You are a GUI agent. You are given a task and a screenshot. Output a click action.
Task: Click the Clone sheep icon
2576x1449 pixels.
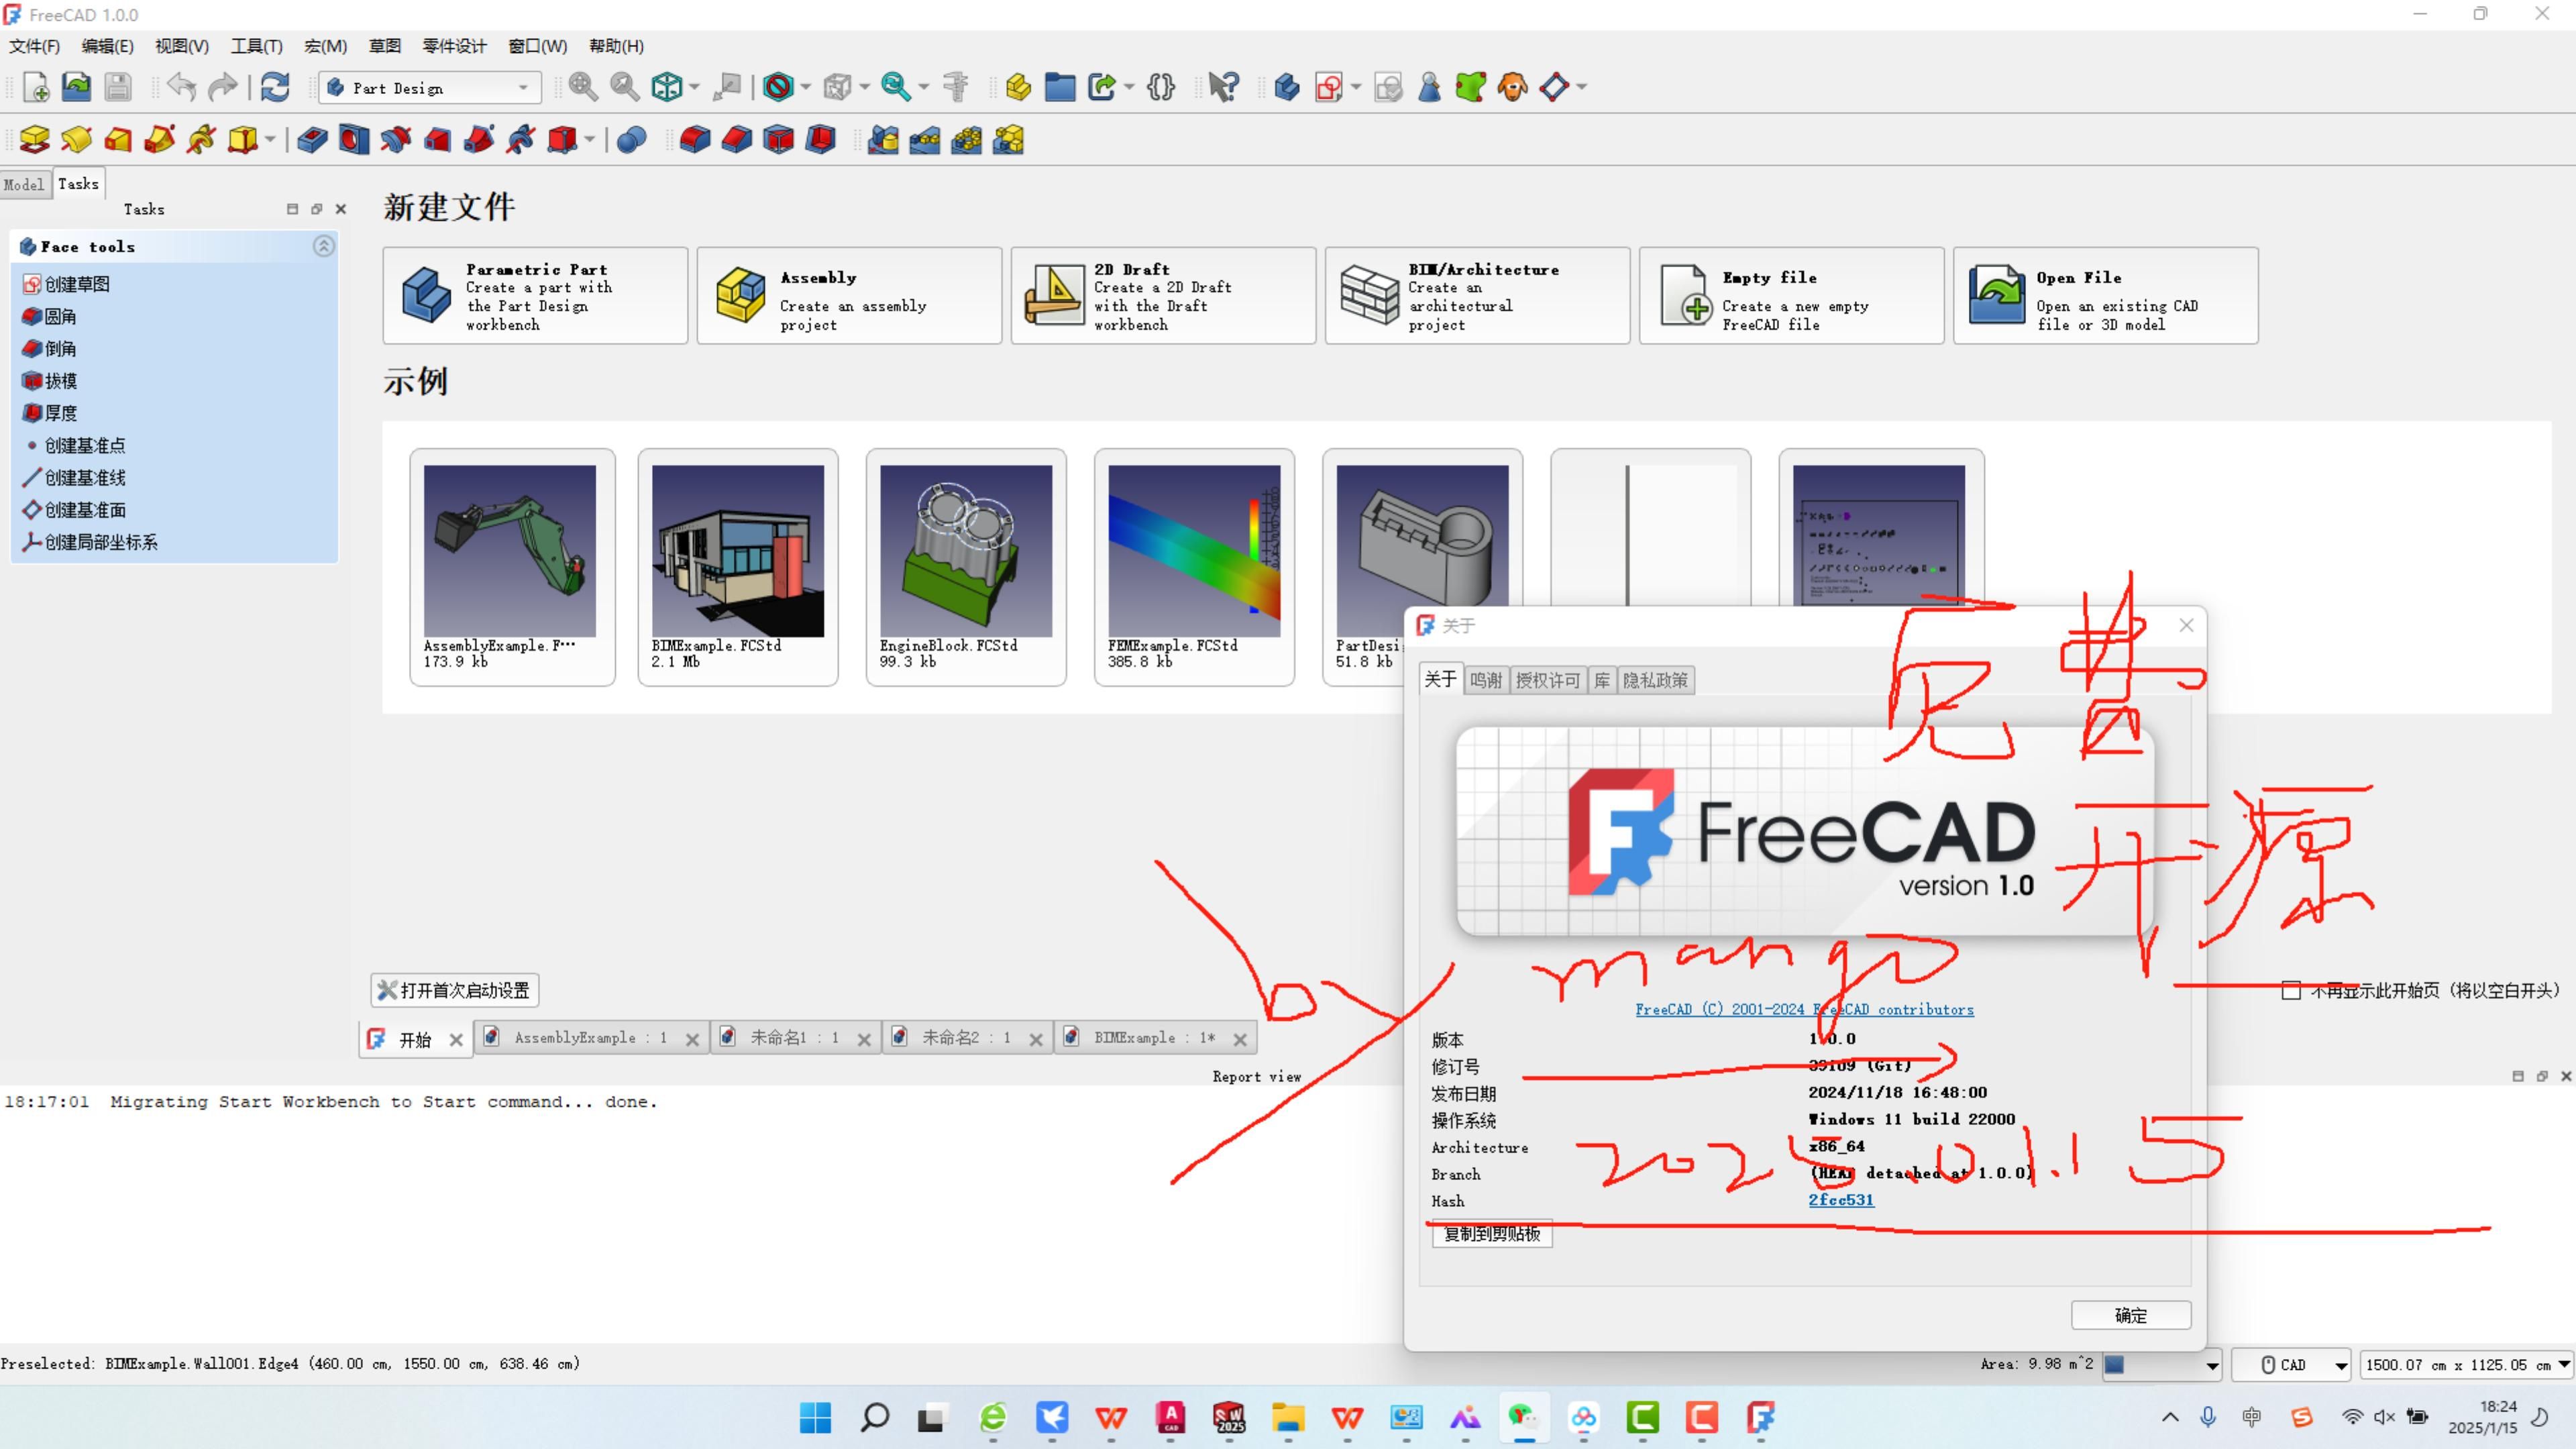coord(1513,88)
